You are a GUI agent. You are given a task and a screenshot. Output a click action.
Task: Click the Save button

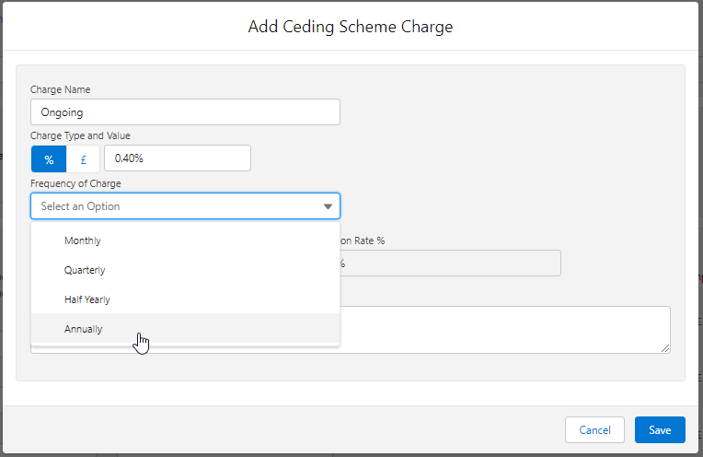tap(660, 429)
